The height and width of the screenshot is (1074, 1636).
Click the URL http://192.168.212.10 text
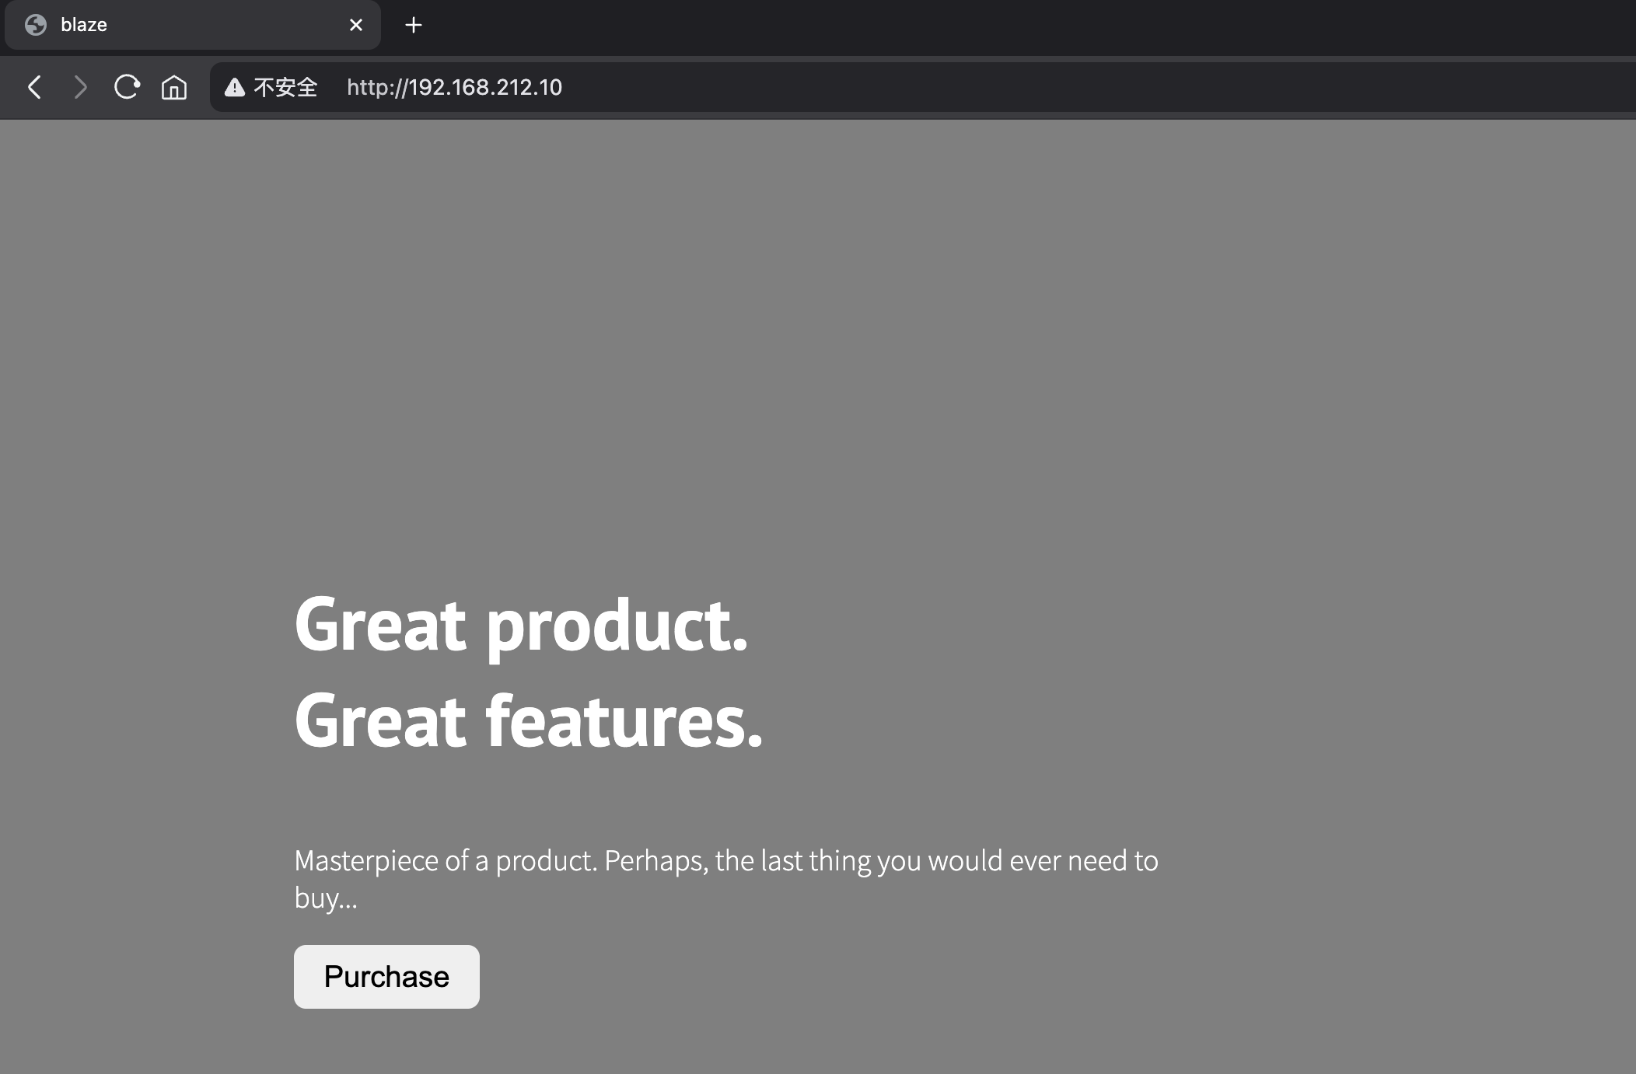pyautogui.click(x=454, y=87)
